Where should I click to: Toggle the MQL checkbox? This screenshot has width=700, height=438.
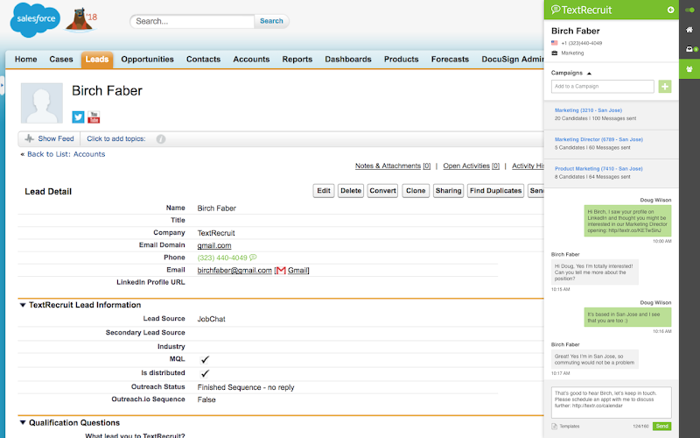(x=205, y=359)
